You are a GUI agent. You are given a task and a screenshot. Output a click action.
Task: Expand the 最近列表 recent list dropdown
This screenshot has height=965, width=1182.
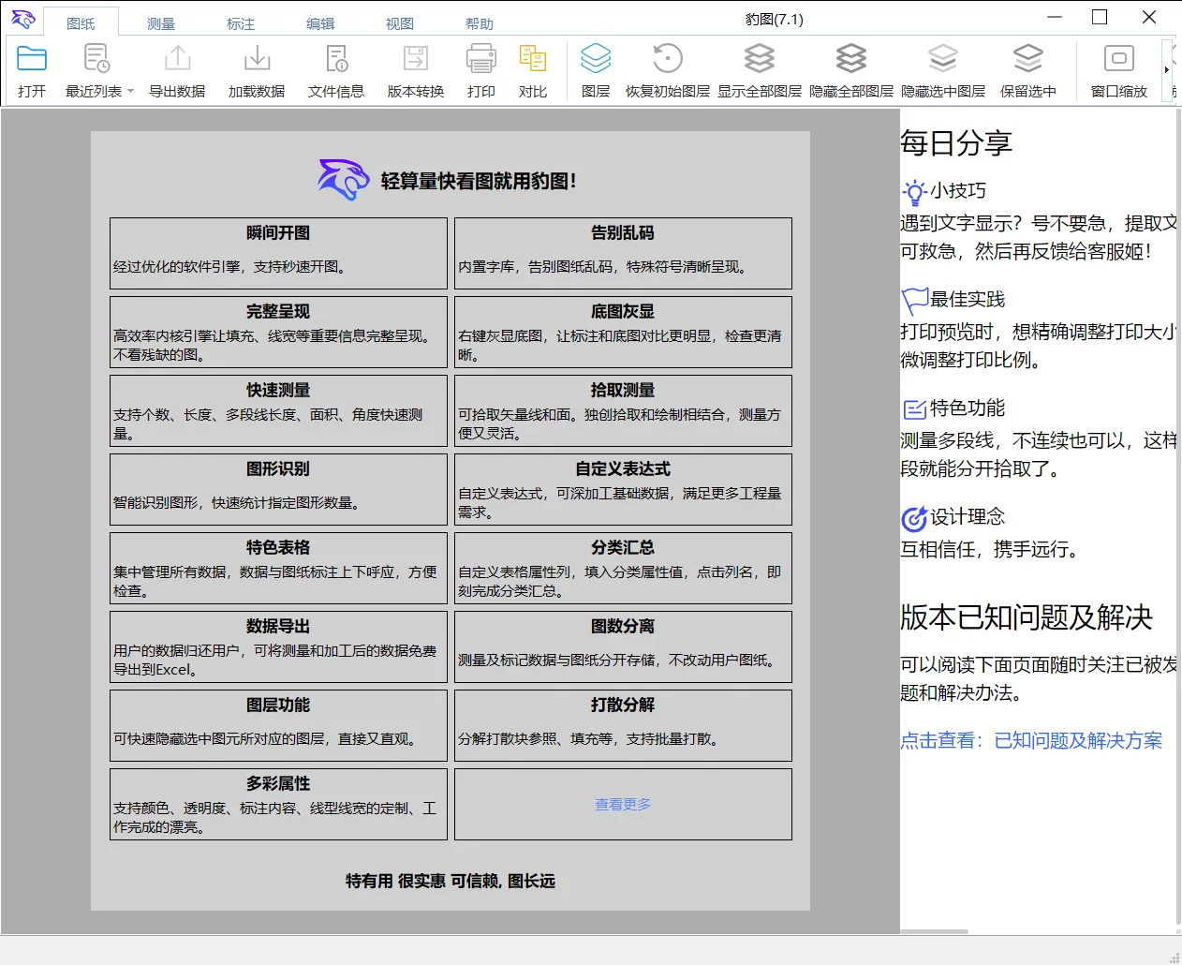click(130, 92)
